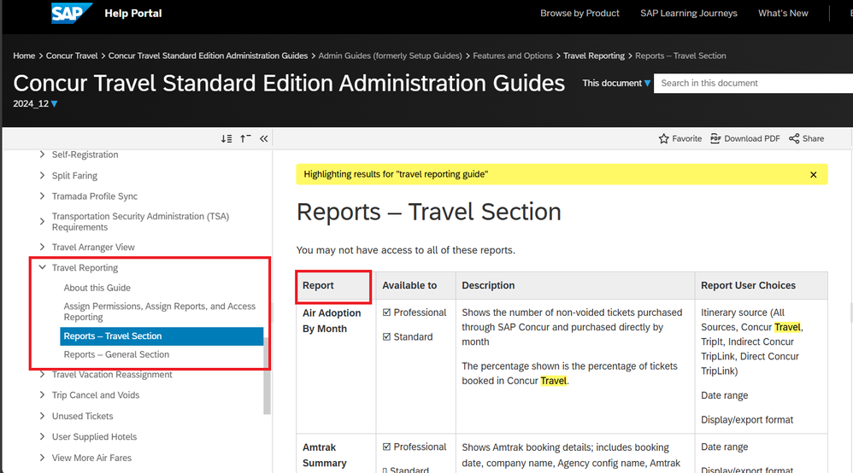Screen dimensions: 853x473
Task: Click Share label in toolbar
Action: point(813,138)
